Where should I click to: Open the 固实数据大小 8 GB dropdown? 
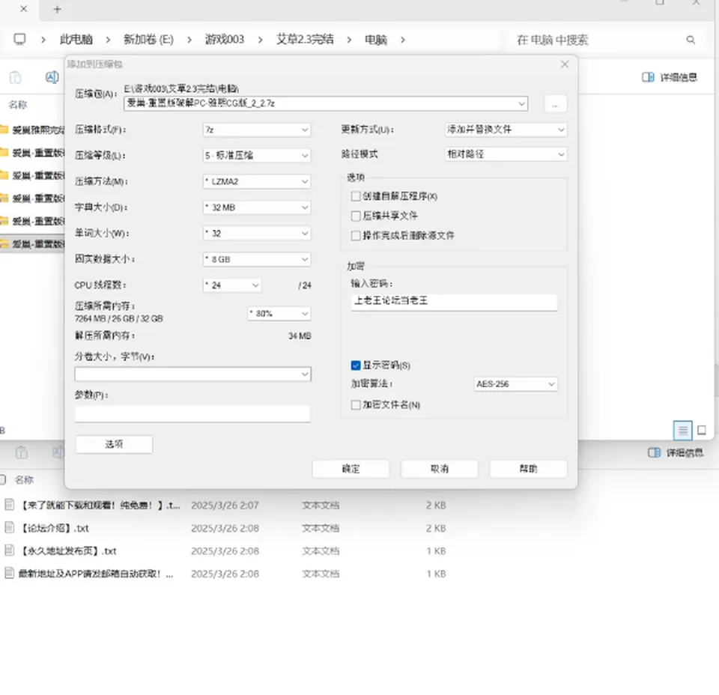[257, 259]
